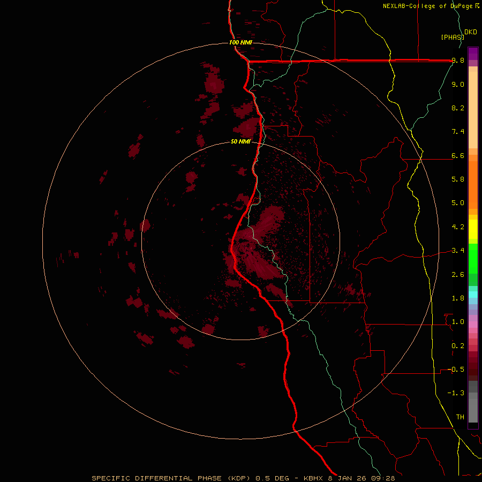Image resolution: width=482 pixels, height=482 pixels.
Task: Click the gray color bar segment beside TH
Action: 473,412
